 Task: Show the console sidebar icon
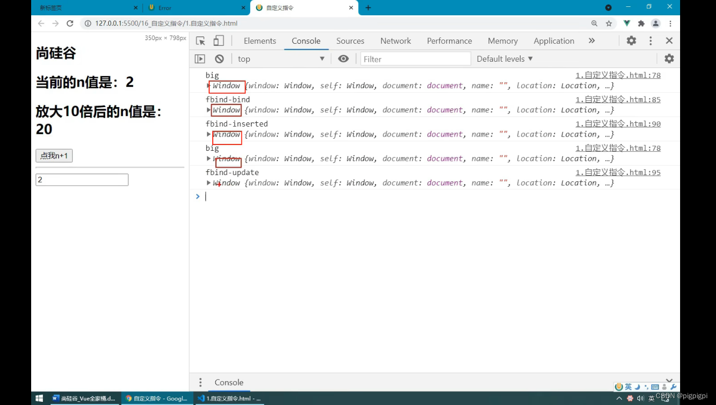(x=200, y=59)
